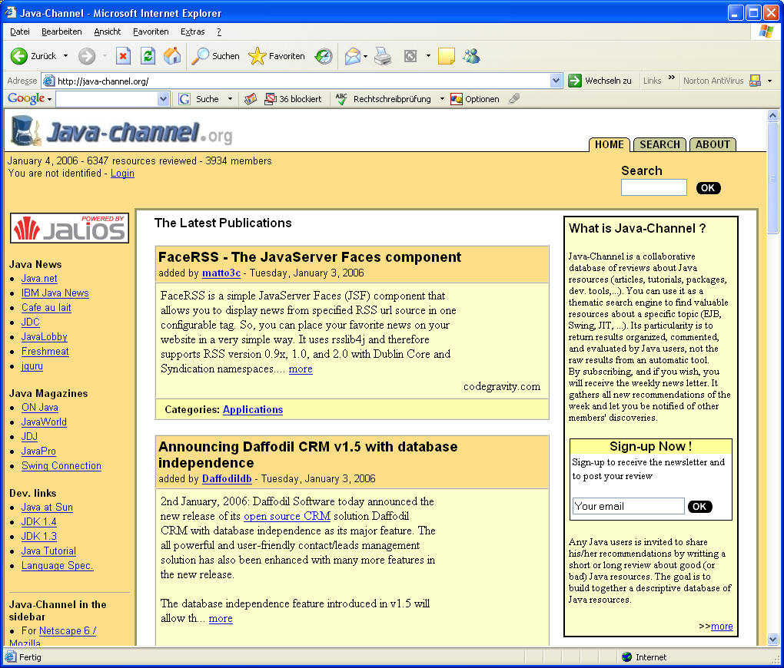Click the Login link
This screenshot has height=668, width=784.
pyautogui.click(x=122, y=174)
